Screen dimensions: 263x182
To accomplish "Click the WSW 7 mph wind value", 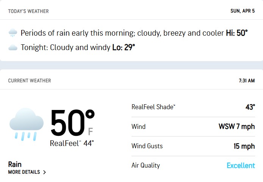I will [236, 127].
